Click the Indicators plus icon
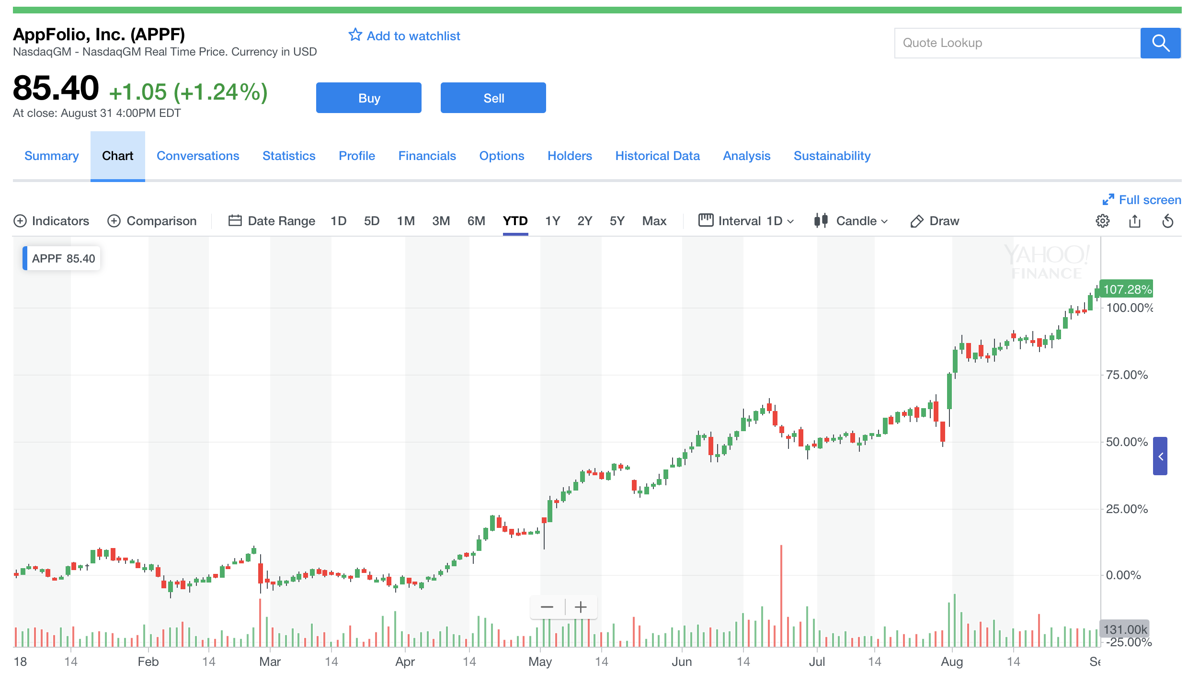The width and height of the screenshot is (1188, 686). click(20, 221)
